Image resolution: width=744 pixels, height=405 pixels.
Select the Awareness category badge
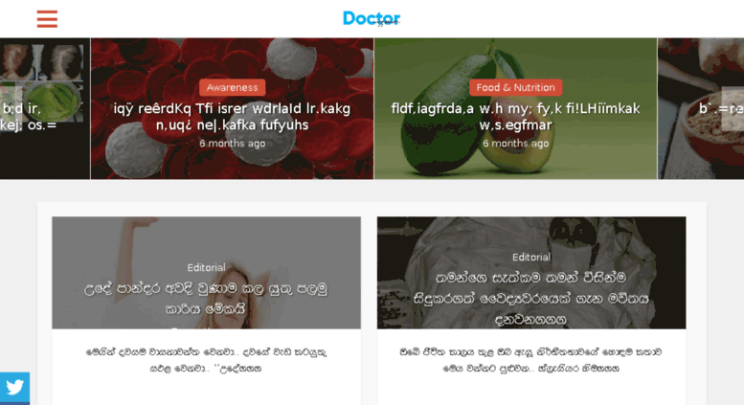click(232, 87)
